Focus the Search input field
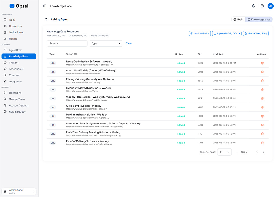Image resolution: width=276 pixels, height=197 pixels. click(67, 43)
